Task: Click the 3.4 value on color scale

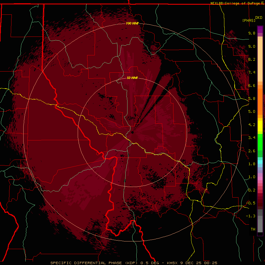Action: coord(252,138)
